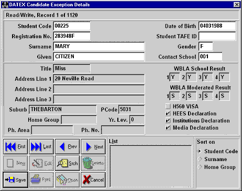Click the DATEX title bar icon

5,5
